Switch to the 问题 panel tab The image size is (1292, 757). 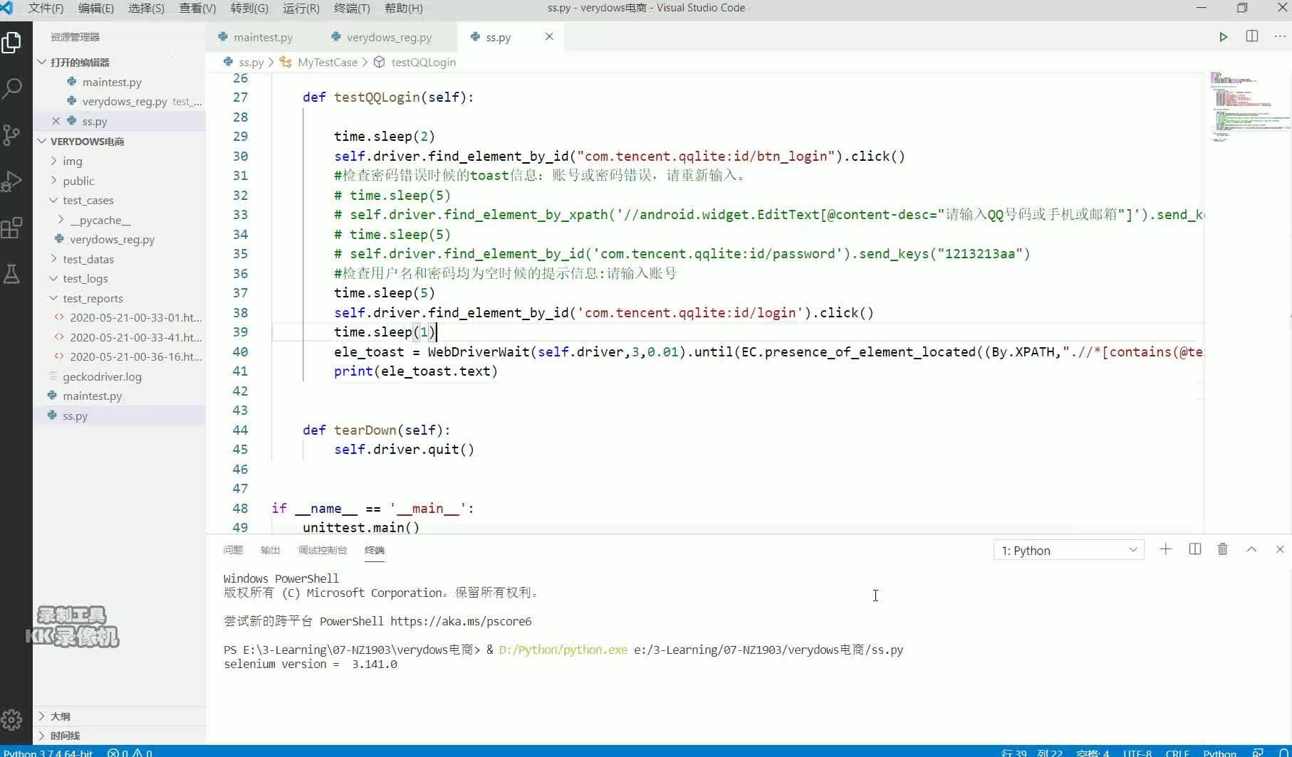(233, 550)
